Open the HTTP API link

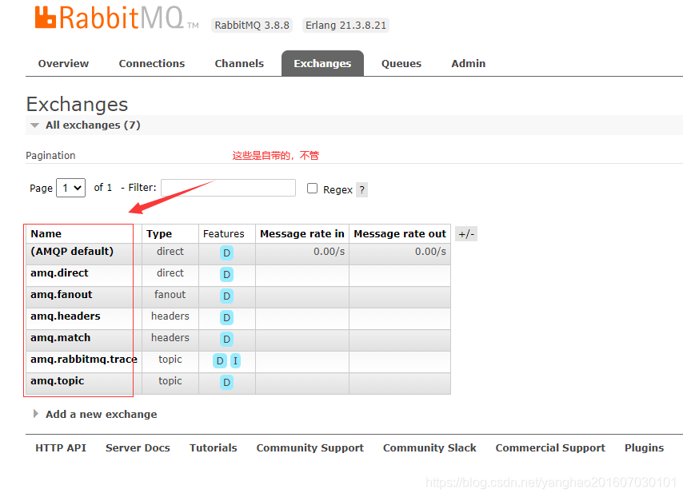61,448
